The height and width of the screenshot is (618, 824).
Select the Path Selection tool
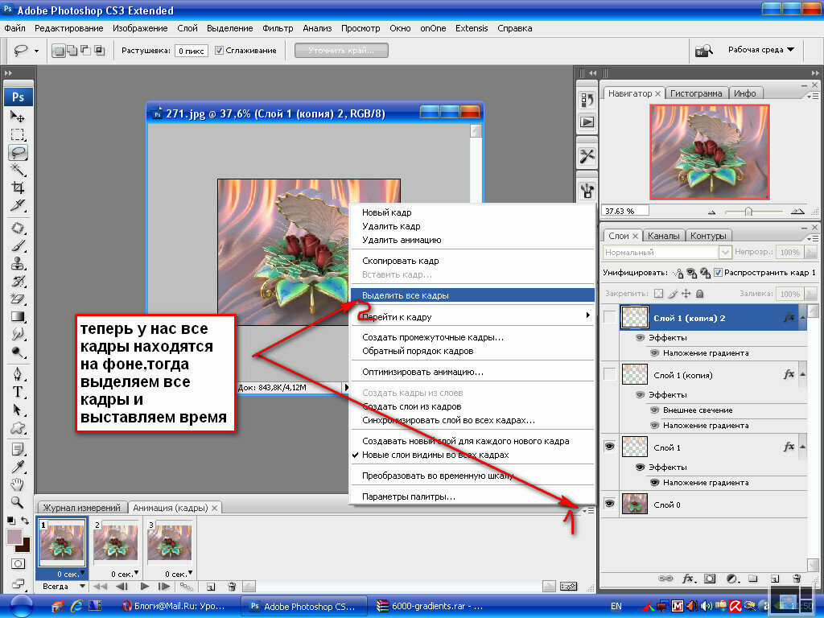pos(18,410)
